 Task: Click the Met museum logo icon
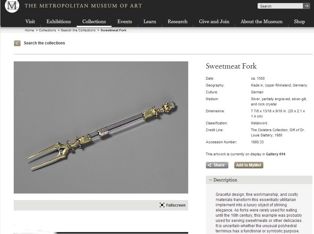pyautogui.click(x=12, y=6)
